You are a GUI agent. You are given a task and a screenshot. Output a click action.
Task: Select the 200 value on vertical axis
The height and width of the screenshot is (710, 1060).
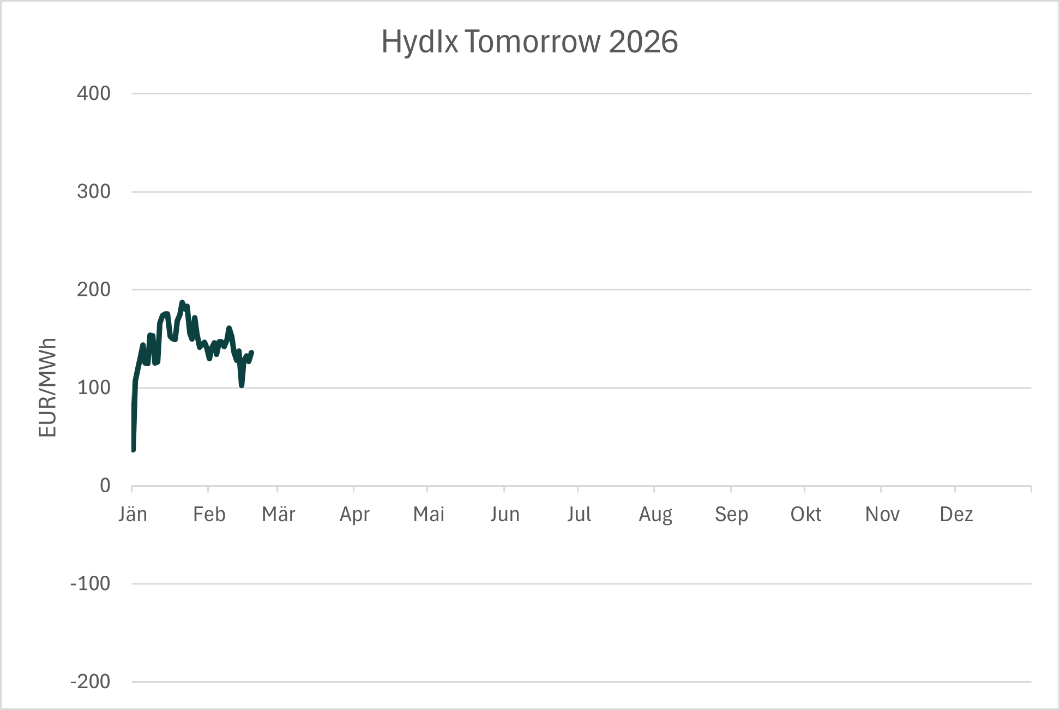(94, 289)
